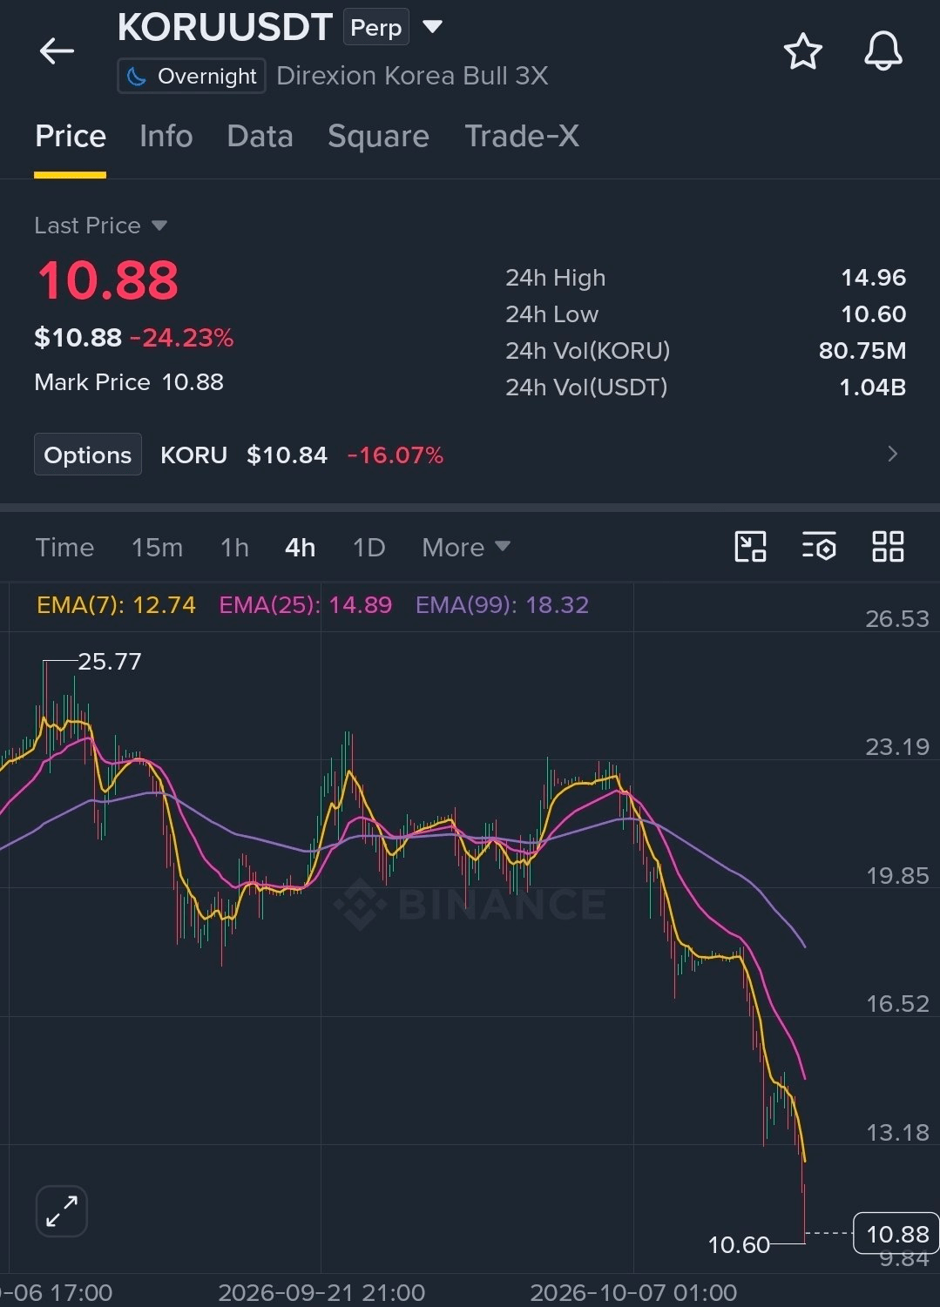Tap the 10.60 chart low marker
This screenshot has width=940, height=1307.
tap(739, 1244)
